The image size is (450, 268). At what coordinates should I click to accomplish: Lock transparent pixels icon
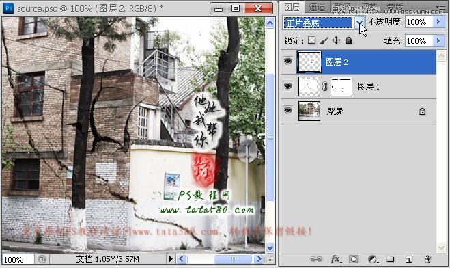311,40
